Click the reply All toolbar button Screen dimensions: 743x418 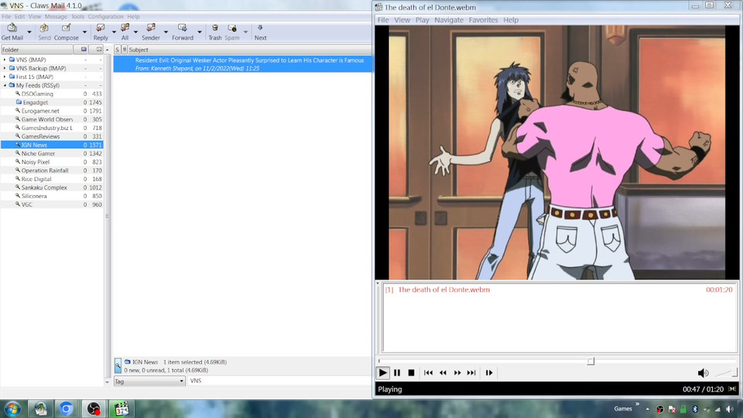[125, 32]
